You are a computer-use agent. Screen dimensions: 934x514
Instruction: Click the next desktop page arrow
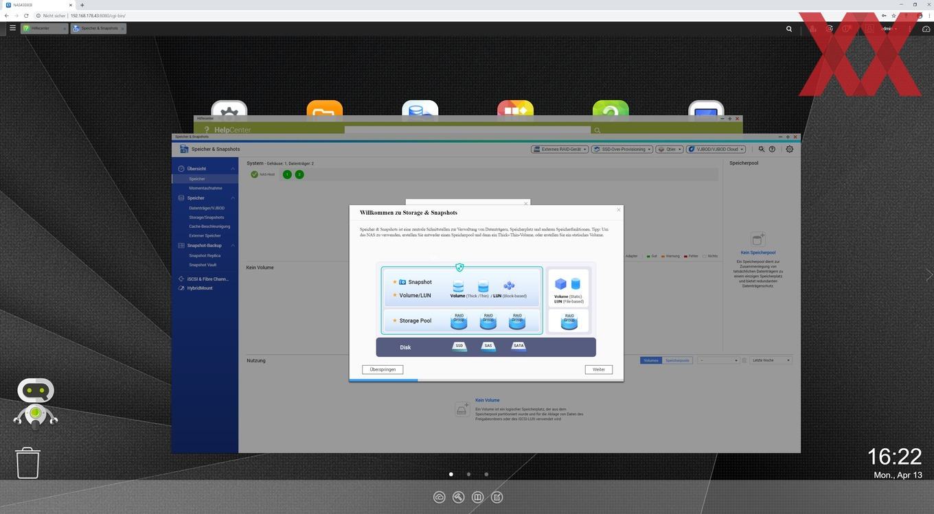pyautogui.click(x=929, y=274)
